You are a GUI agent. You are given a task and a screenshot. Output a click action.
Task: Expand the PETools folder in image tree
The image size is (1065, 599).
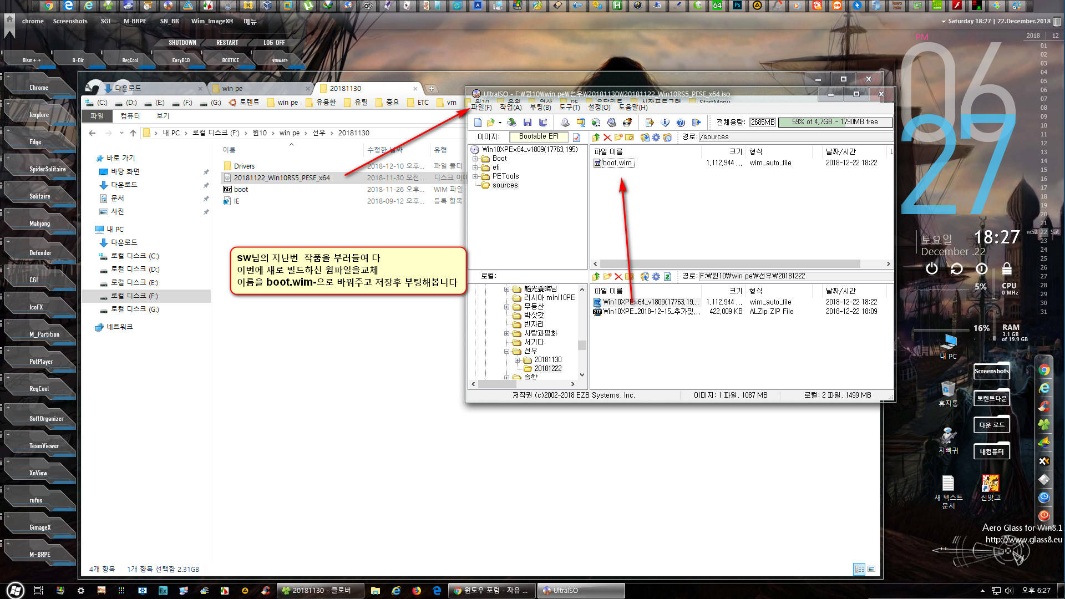pyautogui.click(x=475, y=176)
